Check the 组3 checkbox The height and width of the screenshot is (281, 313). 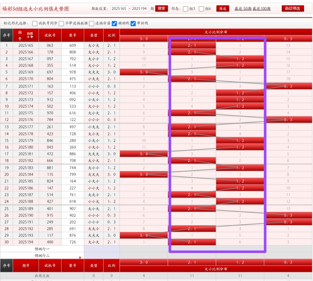coord(186,9)
